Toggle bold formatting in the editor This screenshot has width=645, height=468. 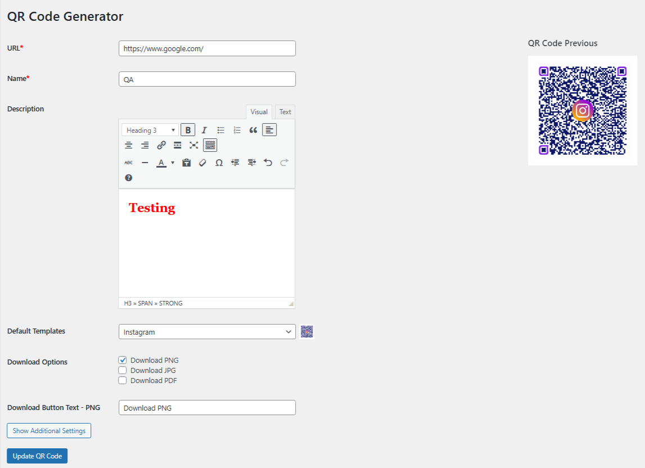click(x=188, y=130)
